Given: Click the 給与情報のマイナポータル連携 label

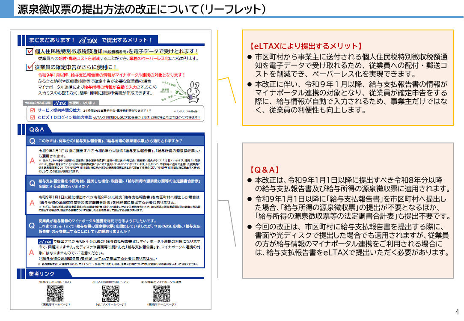Looking at the screenshot, I should coord(161,282).
